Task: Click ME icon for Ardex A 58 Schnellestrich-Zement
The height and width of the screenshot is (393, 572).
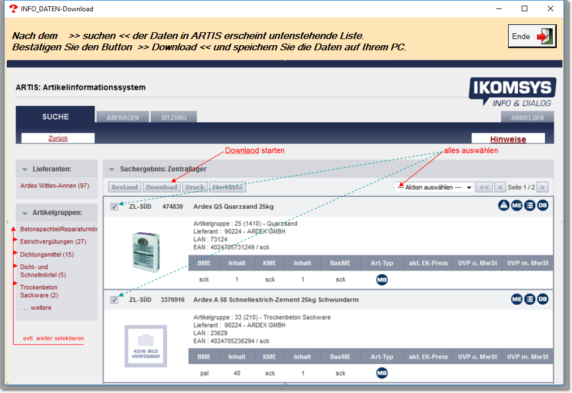Action: (517, 299)
